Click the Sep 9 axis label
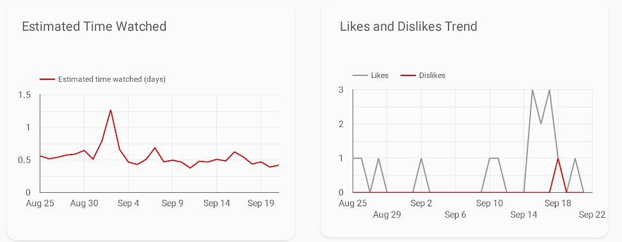The width and height of the screenshot is (622, 242). coord(173,204)
